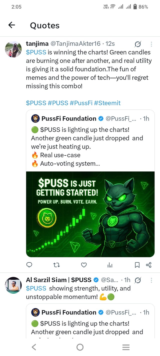Reply to tanjima's post via comment icon
Viewport: 160px width, 356px height.
[29, 265]
